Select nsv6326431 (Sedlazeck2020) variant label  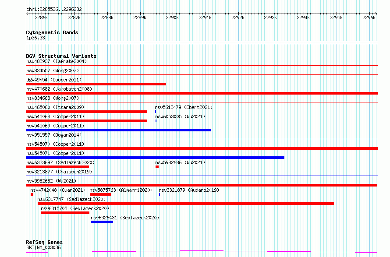(x=125, y=218)
